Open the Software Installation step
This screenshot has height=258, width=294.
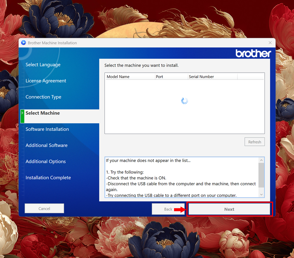47,129
